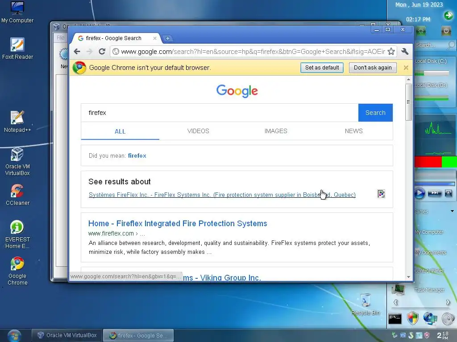This screenshot has height=342, width=457.
Task: Click the sidebar media eject button
Action: point(448,193)
